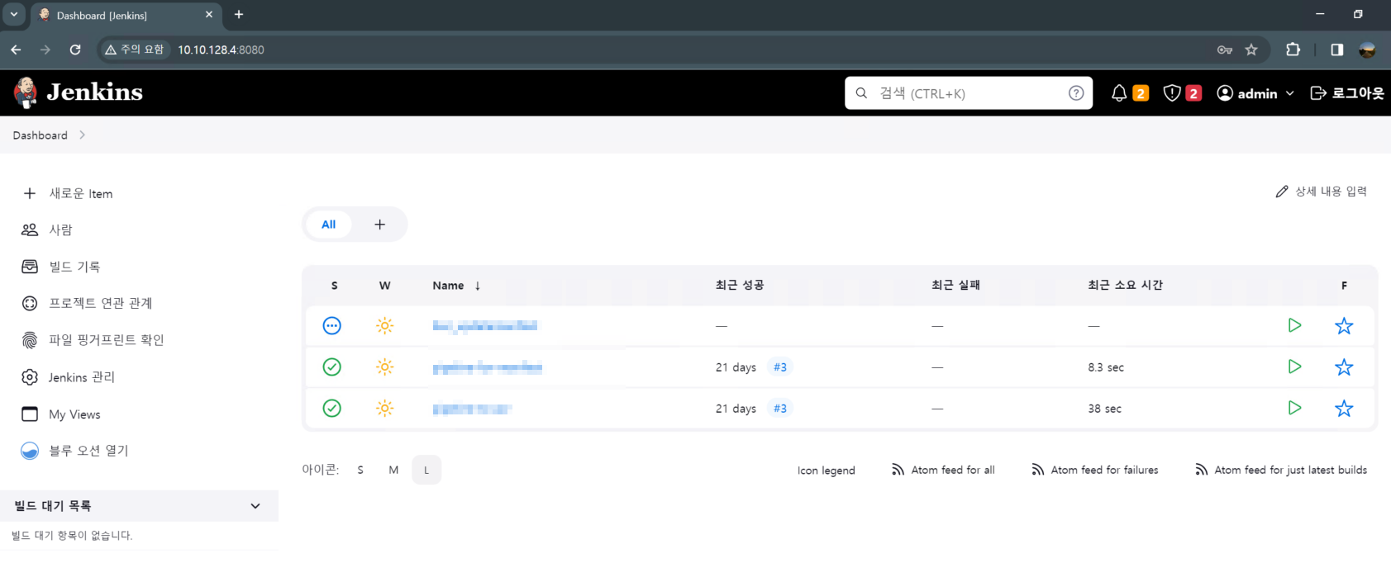Viewport: 1391px width, 563px height.
Task: Focus the 검색 search input field
Action: tap(969, 93)
